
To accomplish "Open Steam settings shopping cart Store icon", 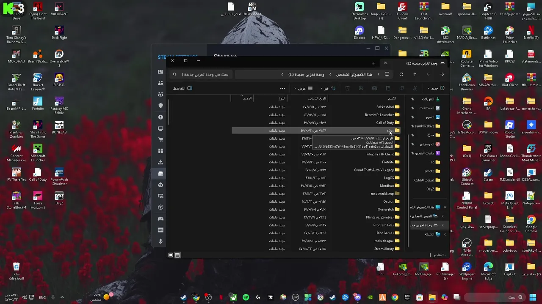I will (160, 139).
